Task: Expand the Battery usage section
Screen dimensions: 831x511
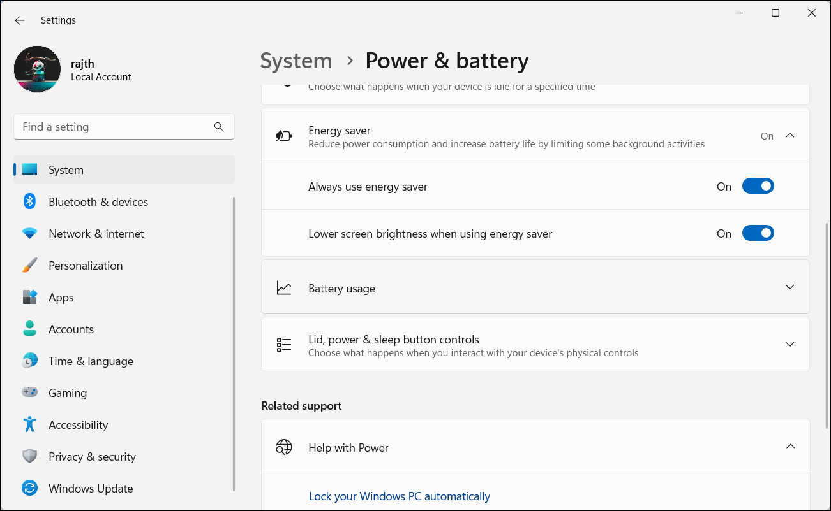Action: click(x=790, y=287)
